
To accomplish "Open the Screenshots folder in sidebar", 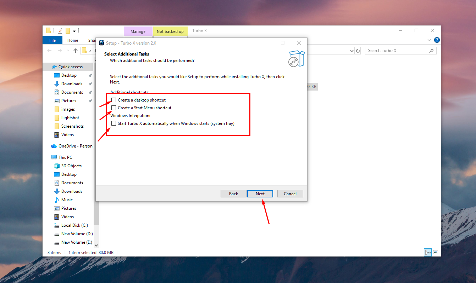I will (72, 126).
